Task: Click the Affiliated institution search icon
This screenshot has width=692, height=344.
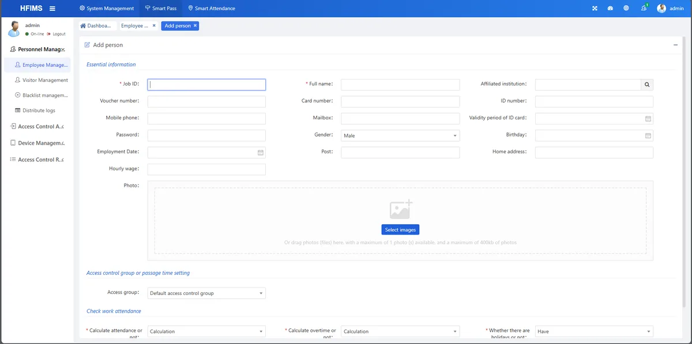Action: (647, 85)
